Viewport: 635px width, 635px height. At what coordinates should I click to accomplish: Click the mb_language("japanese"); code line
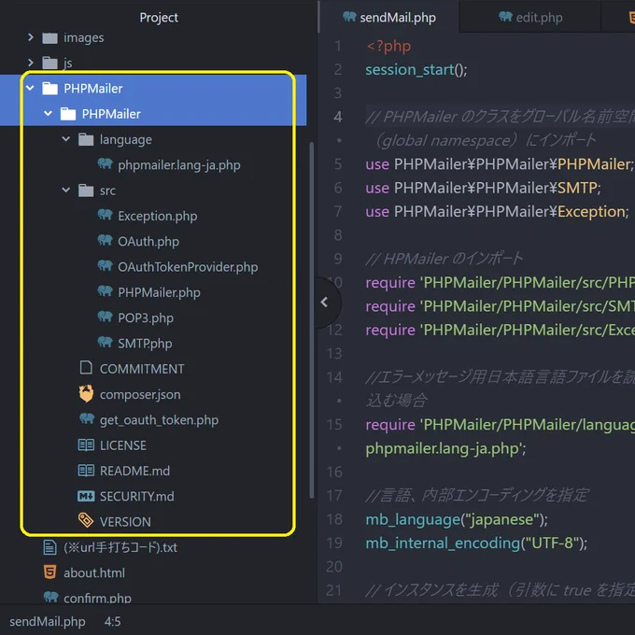coord(457,519)
